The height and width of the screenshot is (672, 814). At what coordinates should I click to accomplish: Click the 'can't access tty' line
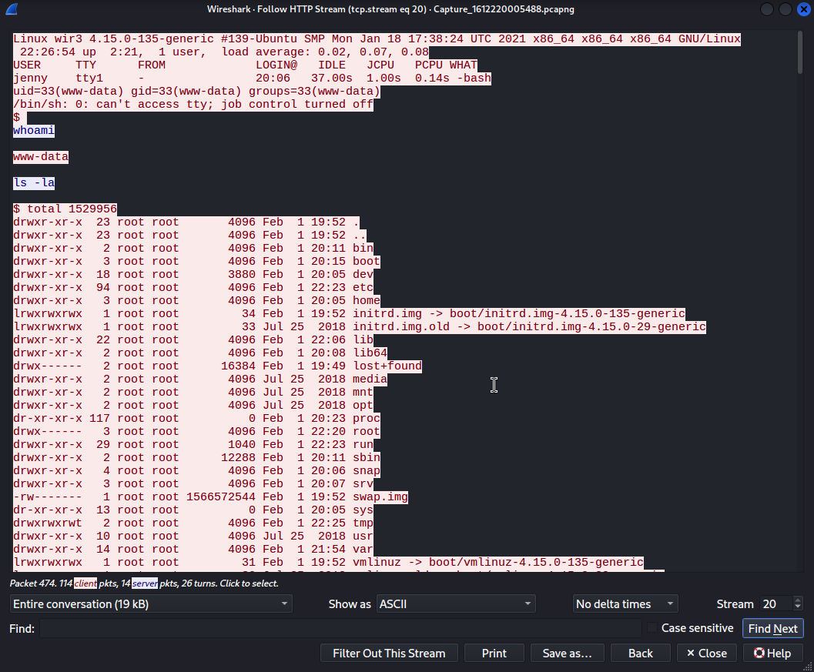[193, 105]
